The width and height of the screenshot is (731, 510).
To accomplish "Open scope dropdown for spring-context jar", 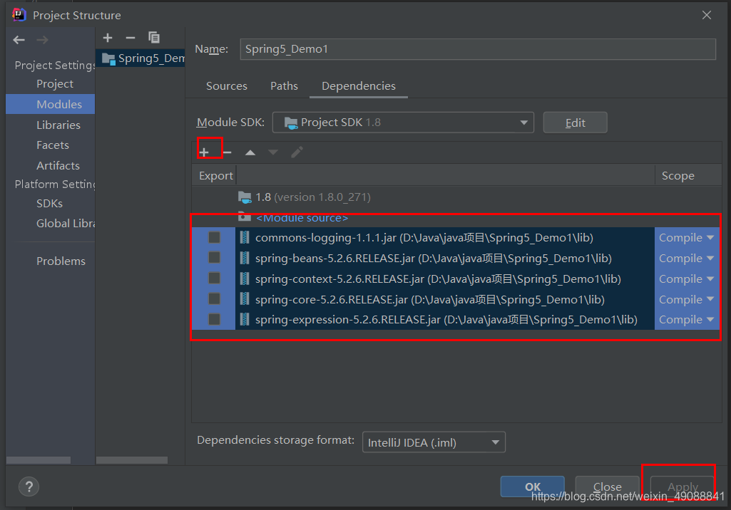I will tap(687, 279).
